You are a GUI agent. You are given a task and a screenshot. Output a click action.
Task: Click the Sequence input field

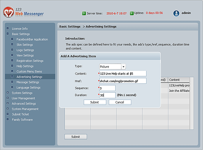tap(107, 88)
